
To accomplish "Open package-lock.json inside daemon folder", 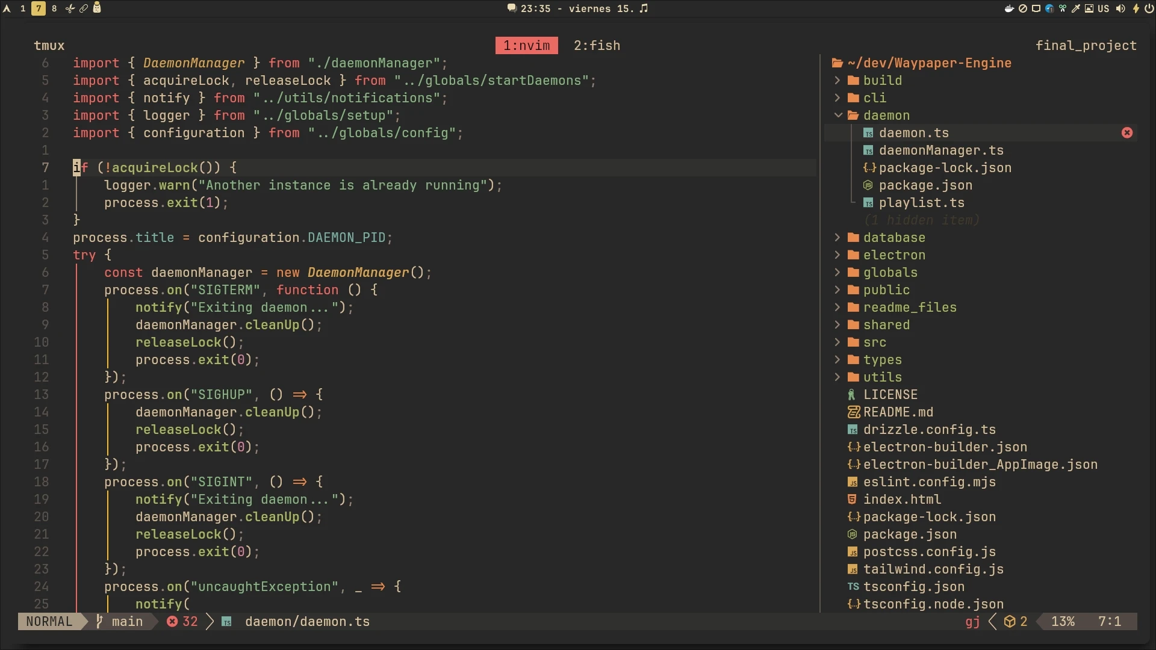I will (x=945, y=168).
